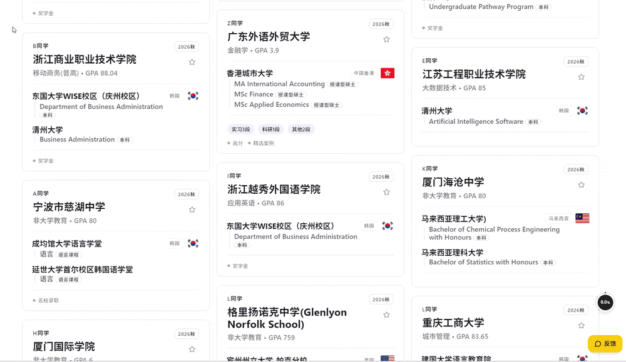Open the 厦门国际学院 case title
The image size is (626, 362).
click(64, 346)
